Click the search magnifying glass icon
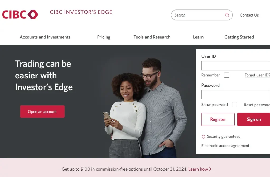 227,15
